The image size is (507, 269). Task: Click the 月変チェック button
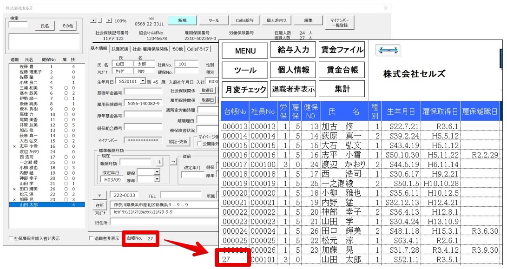245,90
